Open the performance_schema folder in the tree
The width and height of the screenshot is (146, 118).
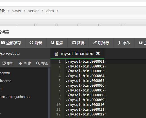point(15,97)
